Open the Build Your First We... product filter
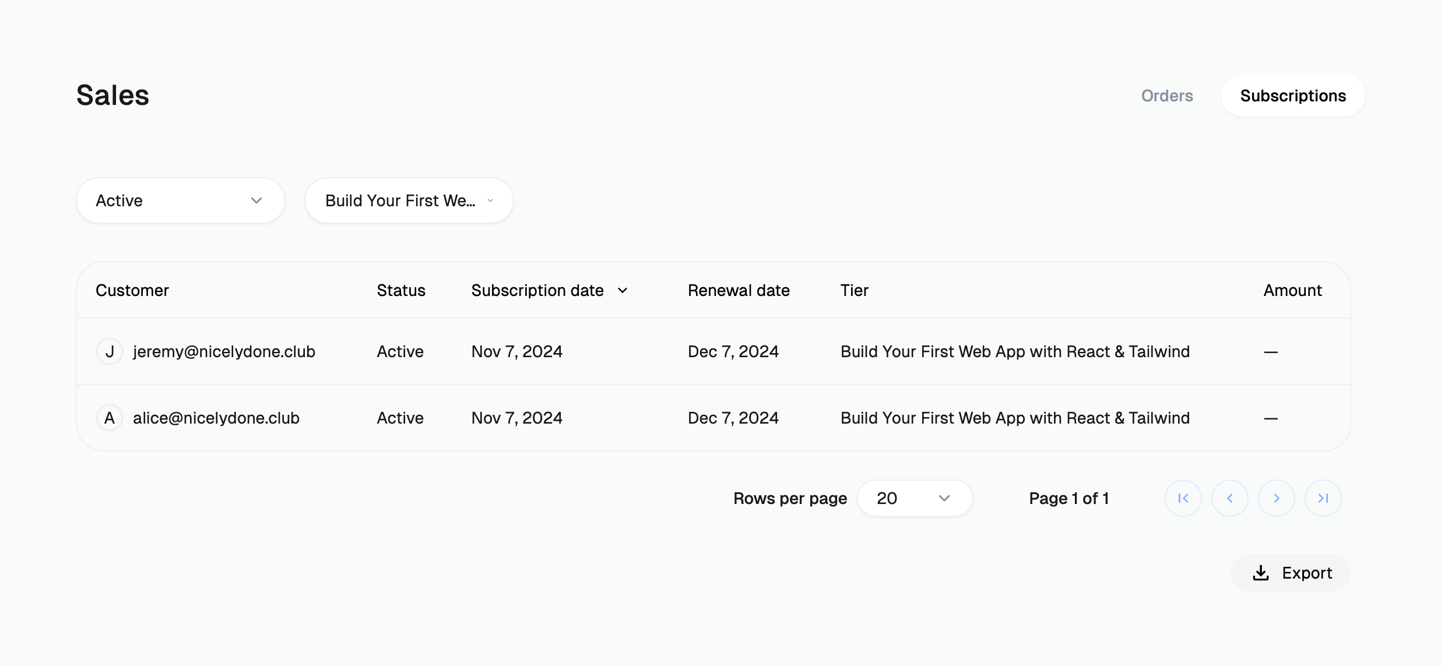The width and height of the screenshot is (1441, 666). (x=409, y=200)
